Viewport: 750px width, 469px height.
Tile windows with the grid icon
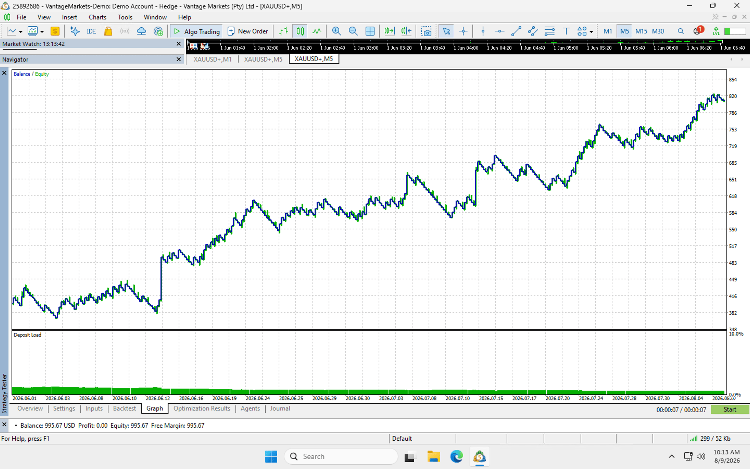(370, 31)
